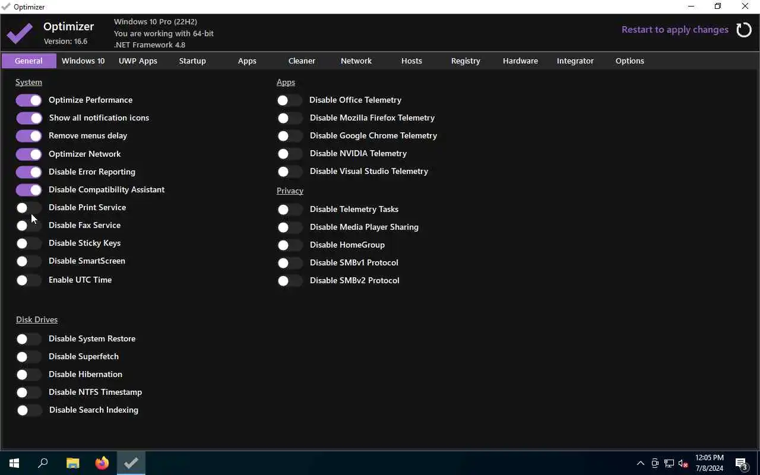
Task: Enable Disable Superfetch toggle
Action: tap(28, 357)
